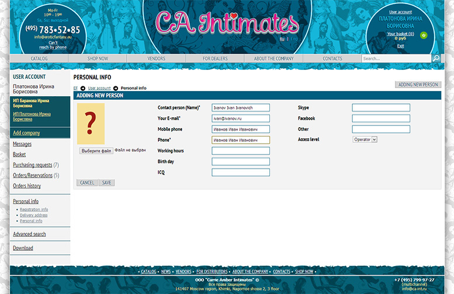454x294 pixels.
Task: Open Personal info sidebar heading
Action: (x=26, y=201)
